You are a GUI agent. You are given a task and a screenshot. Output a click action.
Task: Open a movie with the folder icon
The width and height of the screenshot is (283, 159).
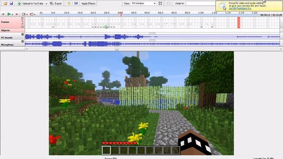click(x=5, y=4)
